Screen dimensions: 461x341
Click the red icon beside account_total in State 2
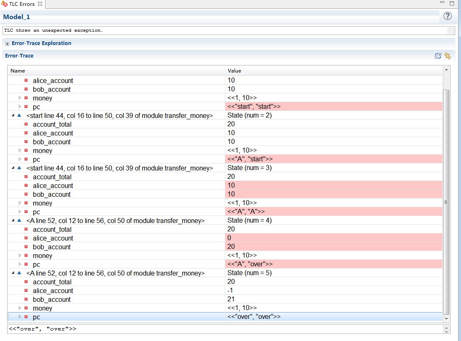click(26, 124)
